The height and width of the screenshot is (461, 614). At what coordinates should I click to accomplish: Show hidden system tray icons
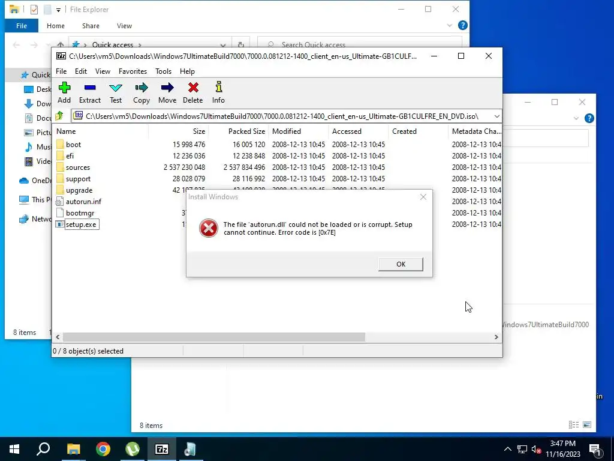[507, 449]
